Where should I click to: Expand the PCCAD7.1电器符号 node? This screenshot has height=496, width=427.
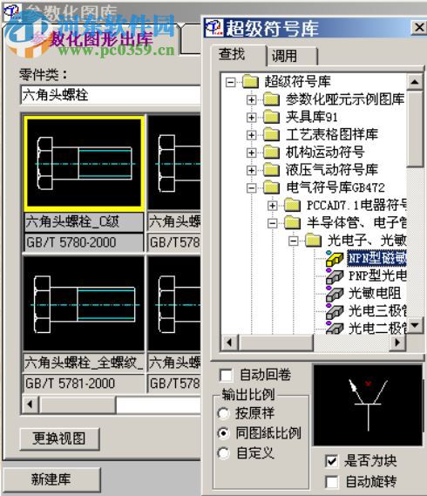point(273,206)
